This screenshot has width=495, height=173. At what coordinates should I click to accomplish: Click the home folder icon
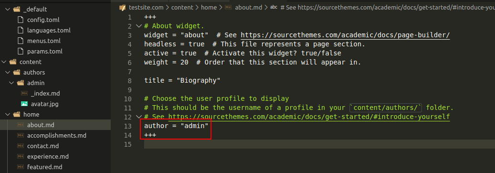[17, 115]
